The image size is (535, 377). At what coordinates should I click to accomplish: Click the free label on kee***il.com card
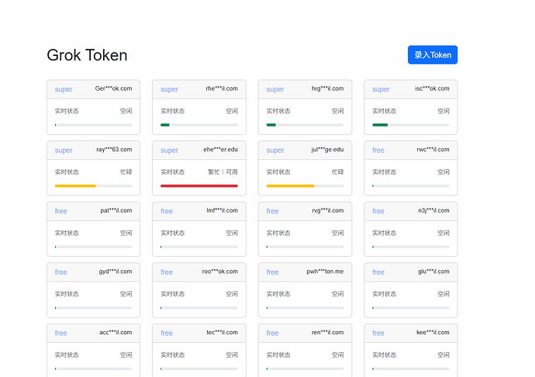click(x=378, y=333)
